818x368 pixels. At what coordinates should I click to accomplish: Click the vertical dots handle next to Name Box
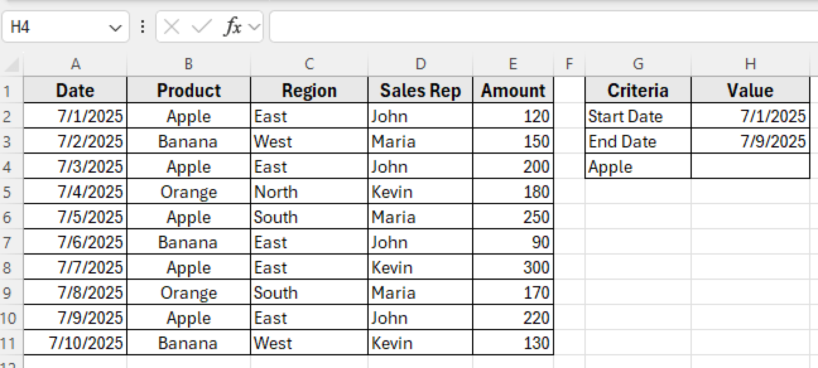click(142, 26)
